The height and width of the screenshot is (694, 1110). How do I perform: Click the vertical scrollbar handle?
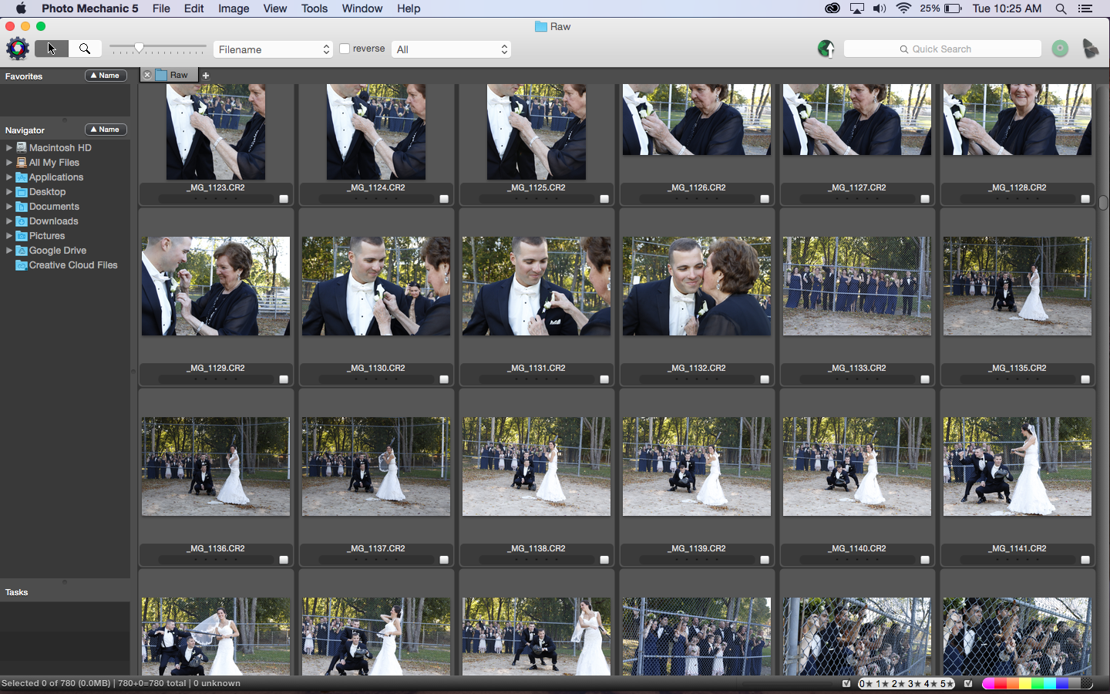pyautogui.click(x=1103, y=203)
